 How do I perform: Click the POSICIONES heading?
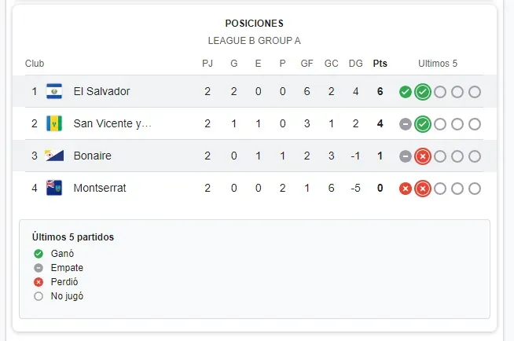255,24
